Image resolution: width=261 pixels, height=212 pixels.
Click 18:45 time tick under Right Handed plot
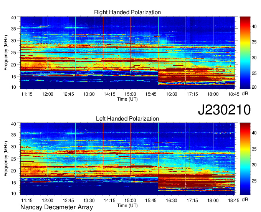(233, 94)
